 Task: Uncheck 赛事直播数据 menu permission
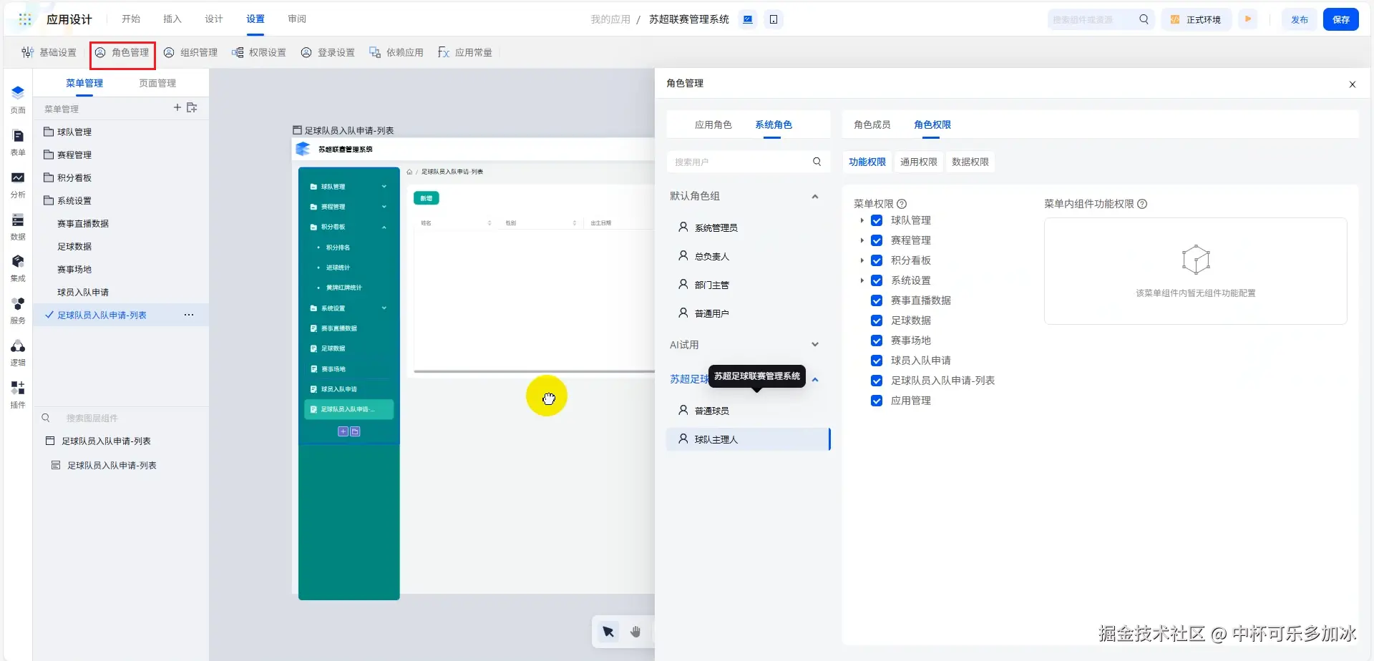click(x=877, y=300)
